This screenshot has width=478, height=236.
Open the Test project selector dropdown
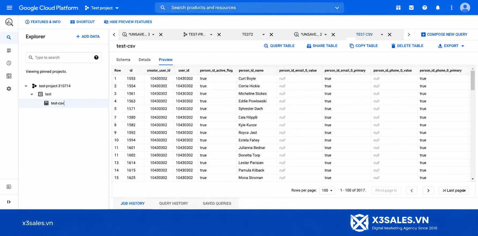[x=102, y=8]
